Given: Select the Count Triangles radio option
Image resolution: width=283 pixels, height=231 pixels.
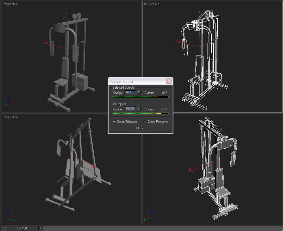Looking at the screenshot, I should click(x=125, y=121).
